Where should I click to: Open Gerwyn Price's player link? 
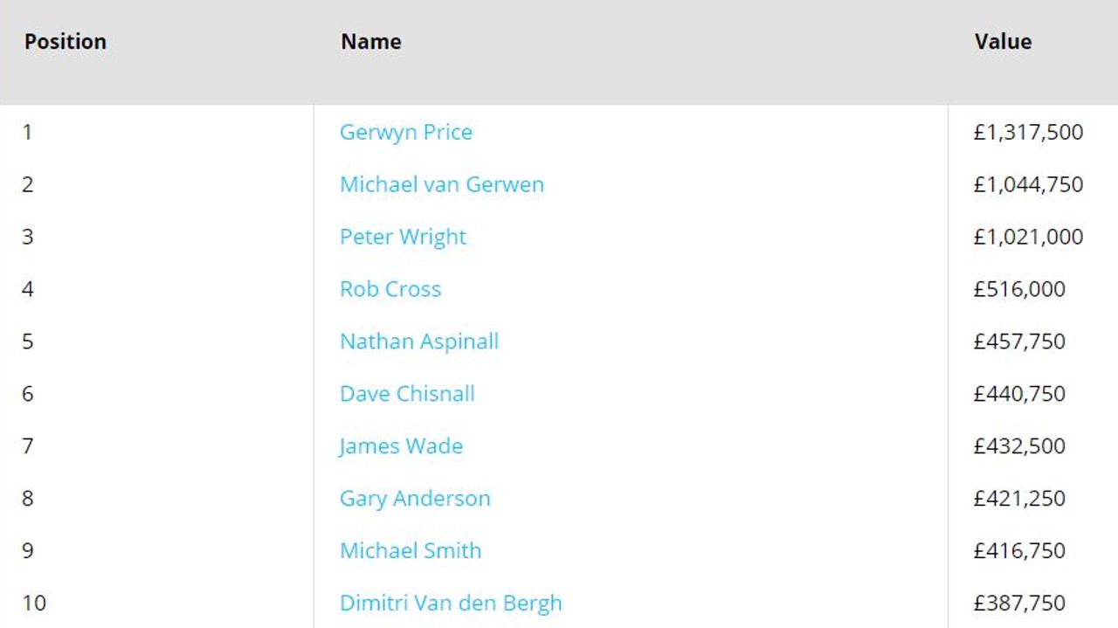(405, 132)
